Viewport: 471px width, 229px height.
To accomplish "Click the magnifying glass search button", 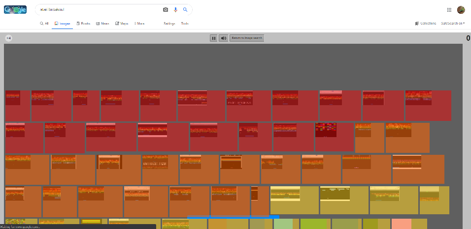I will click(185, 10).
